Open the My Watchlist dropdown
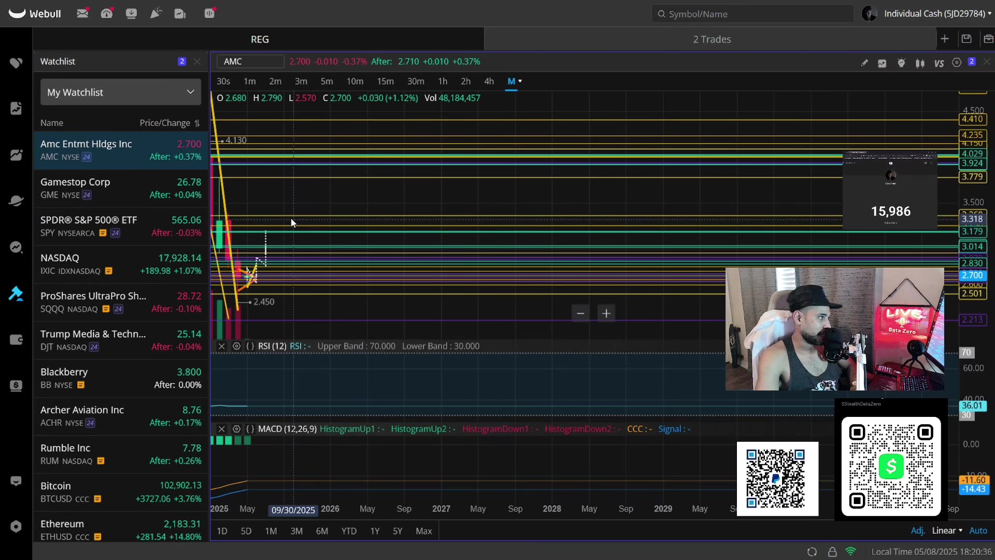Screen dimensions: 995x560 point(120,92)
